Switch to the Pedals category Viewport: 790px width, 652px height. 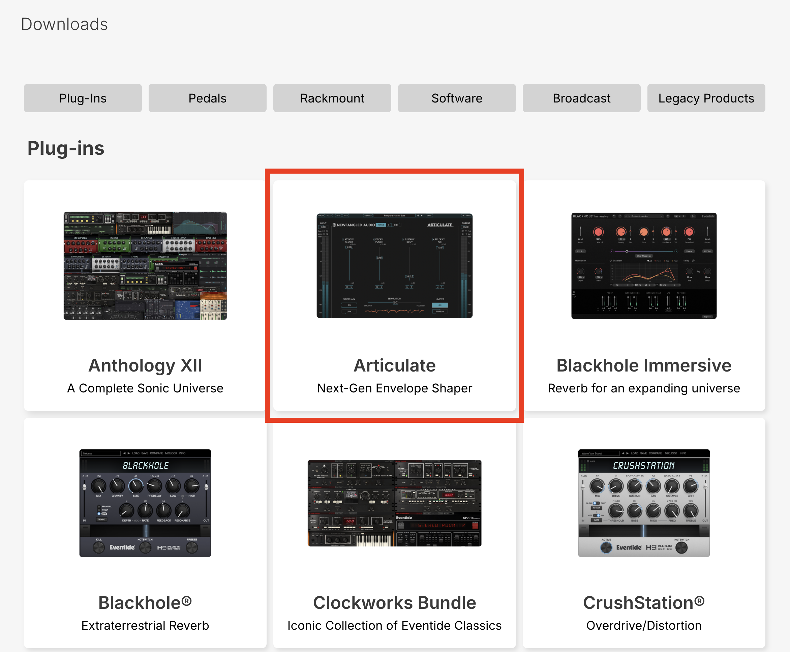tap(207, 98)
